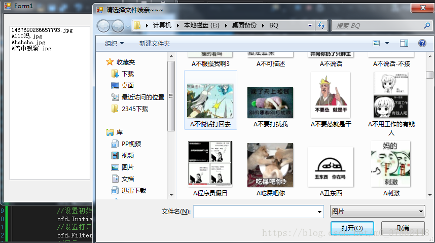Select the A程序员假日 image thumbnail
Viewport: 435px width, 243px height.
click(x=210, y=163)
